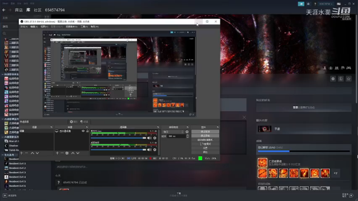This screenshot has height=201, width=358.
Task: Open the OBS transition type dropdown
Action: point(173,132)
